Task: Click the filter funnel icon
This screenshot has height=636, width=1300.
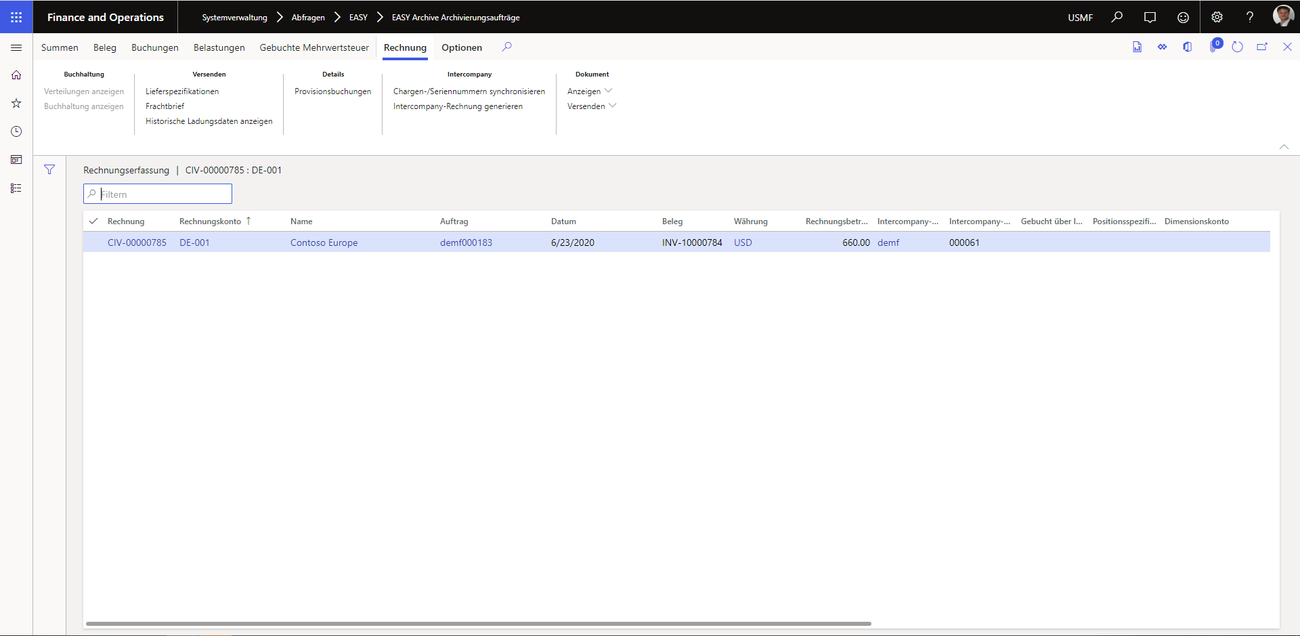Action: click(x=49, y=170)
